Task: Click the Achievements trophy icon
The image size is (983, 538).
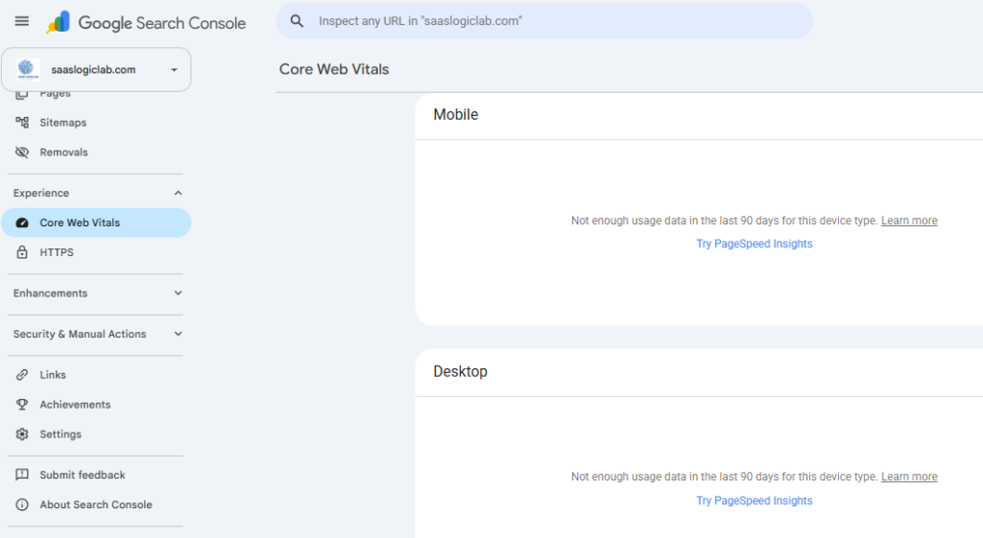Action: point(22,404)
